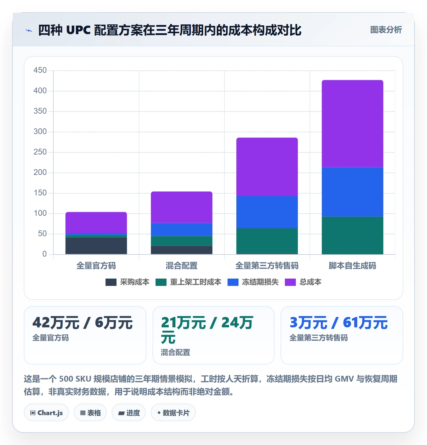Toggle the 冻结期损失 legend item

click(253, 282)
